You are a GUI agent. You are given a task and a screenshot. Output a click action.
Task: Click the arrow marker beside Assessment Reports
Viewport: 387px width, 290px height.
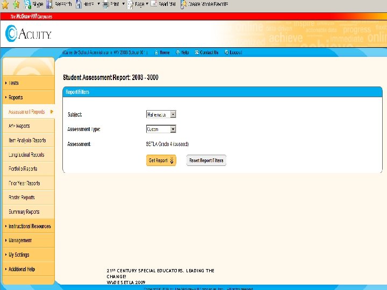coord(52,112)
